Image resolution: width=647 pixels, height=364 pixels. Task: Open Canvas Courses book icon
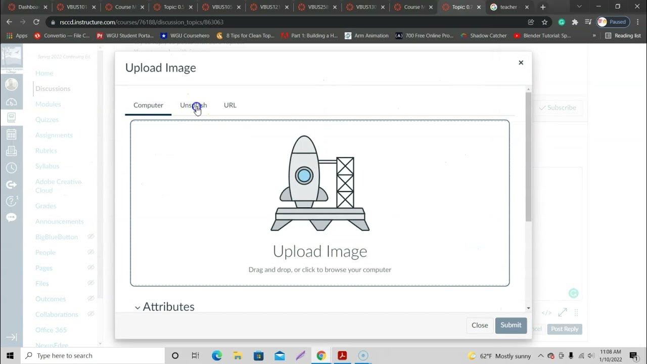11,118
